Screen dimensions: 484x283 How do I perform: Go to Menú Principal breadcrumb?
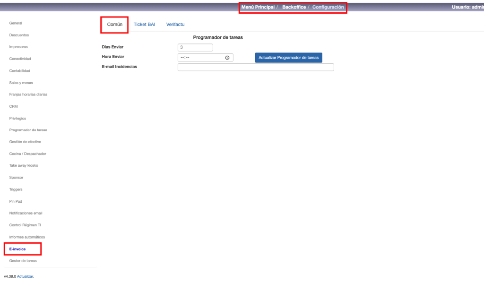pos(258,7)
